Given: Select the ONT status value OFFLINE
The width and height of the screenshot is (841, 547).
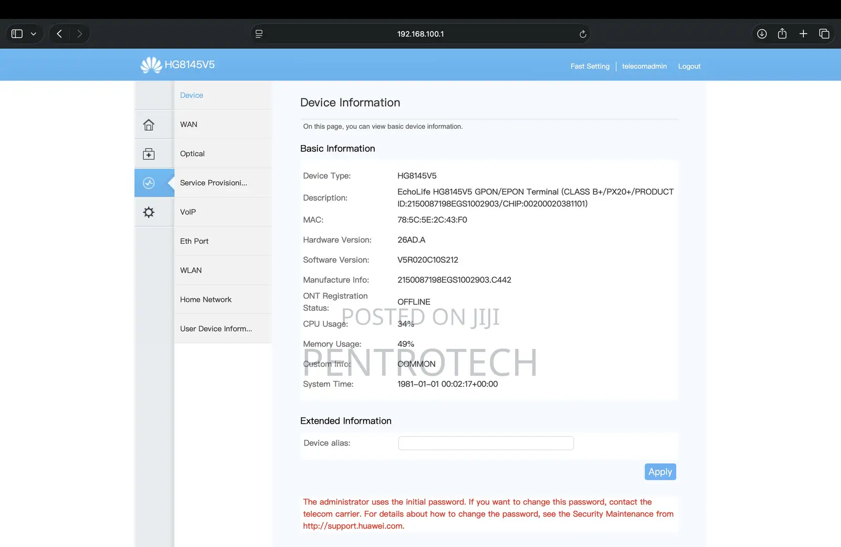Looking at the screenshot, I should pos(414,302).
